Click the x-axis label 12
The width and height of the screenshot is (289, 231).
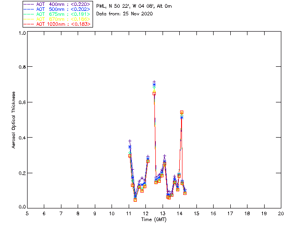145,214
